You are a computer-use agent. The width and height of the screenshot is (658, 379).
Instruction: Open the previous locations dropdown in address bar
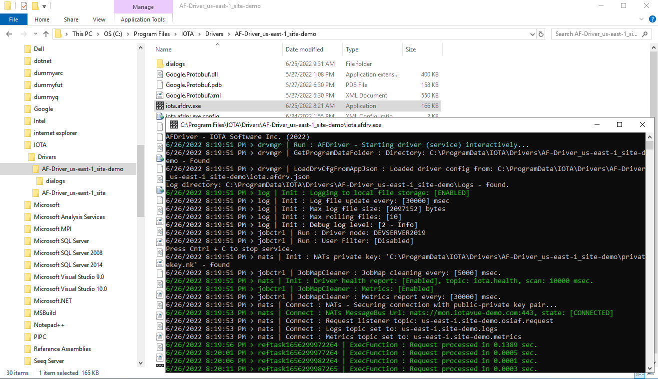(x=532, y=34)
